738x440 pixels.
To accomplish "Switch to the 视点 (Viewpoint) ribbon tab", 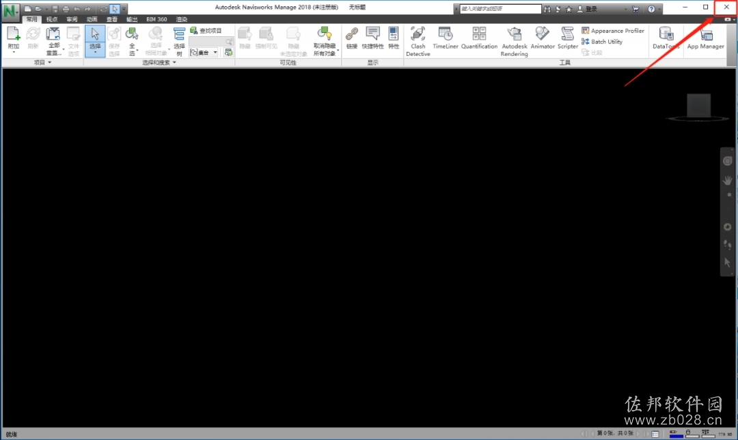I will [52, 19].
